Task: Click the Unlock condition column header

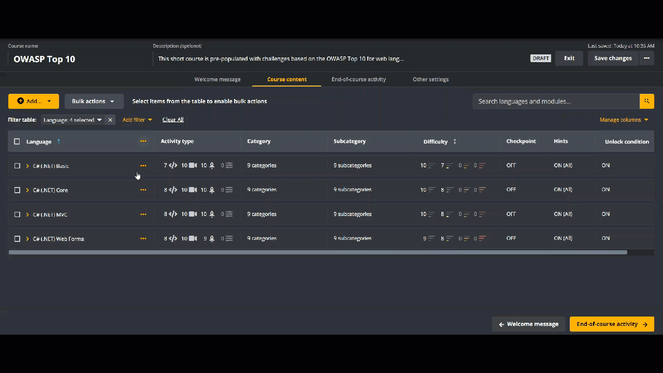Action: (x=627, y=141)
